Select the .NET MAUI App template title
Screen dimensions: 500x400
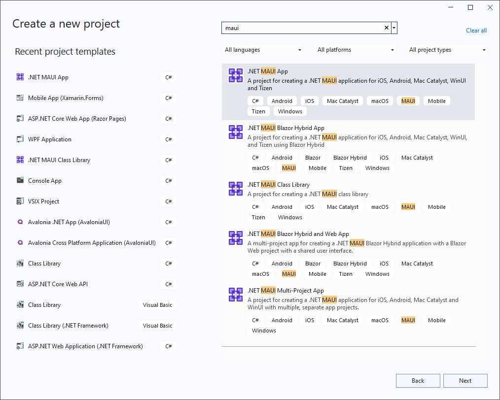[x=268, y=71]
